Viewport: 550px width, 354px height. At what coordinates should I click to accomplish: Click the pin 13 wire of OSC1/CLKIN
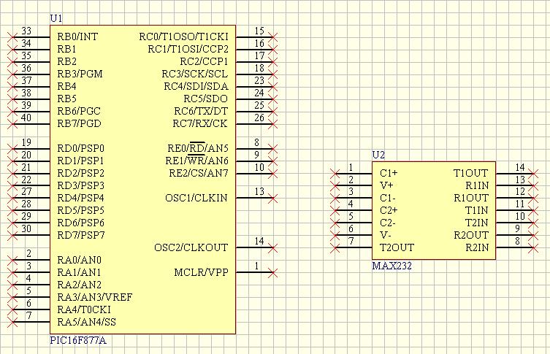[x=254, y=199]
